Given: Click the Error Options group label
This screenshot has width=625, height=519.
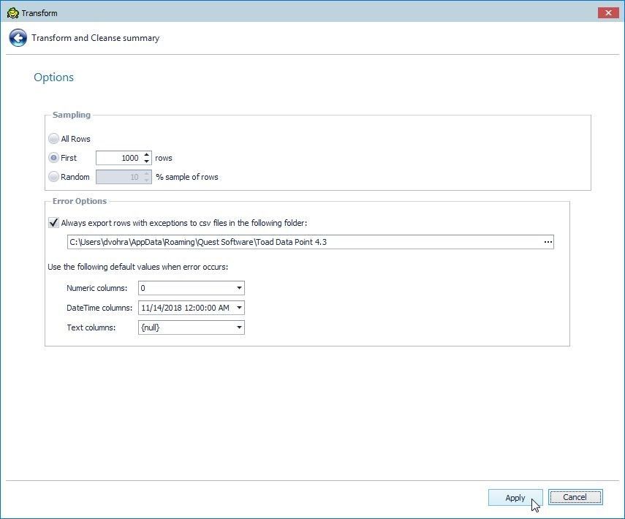Looking at the screenshot, I should click(80, 201).
